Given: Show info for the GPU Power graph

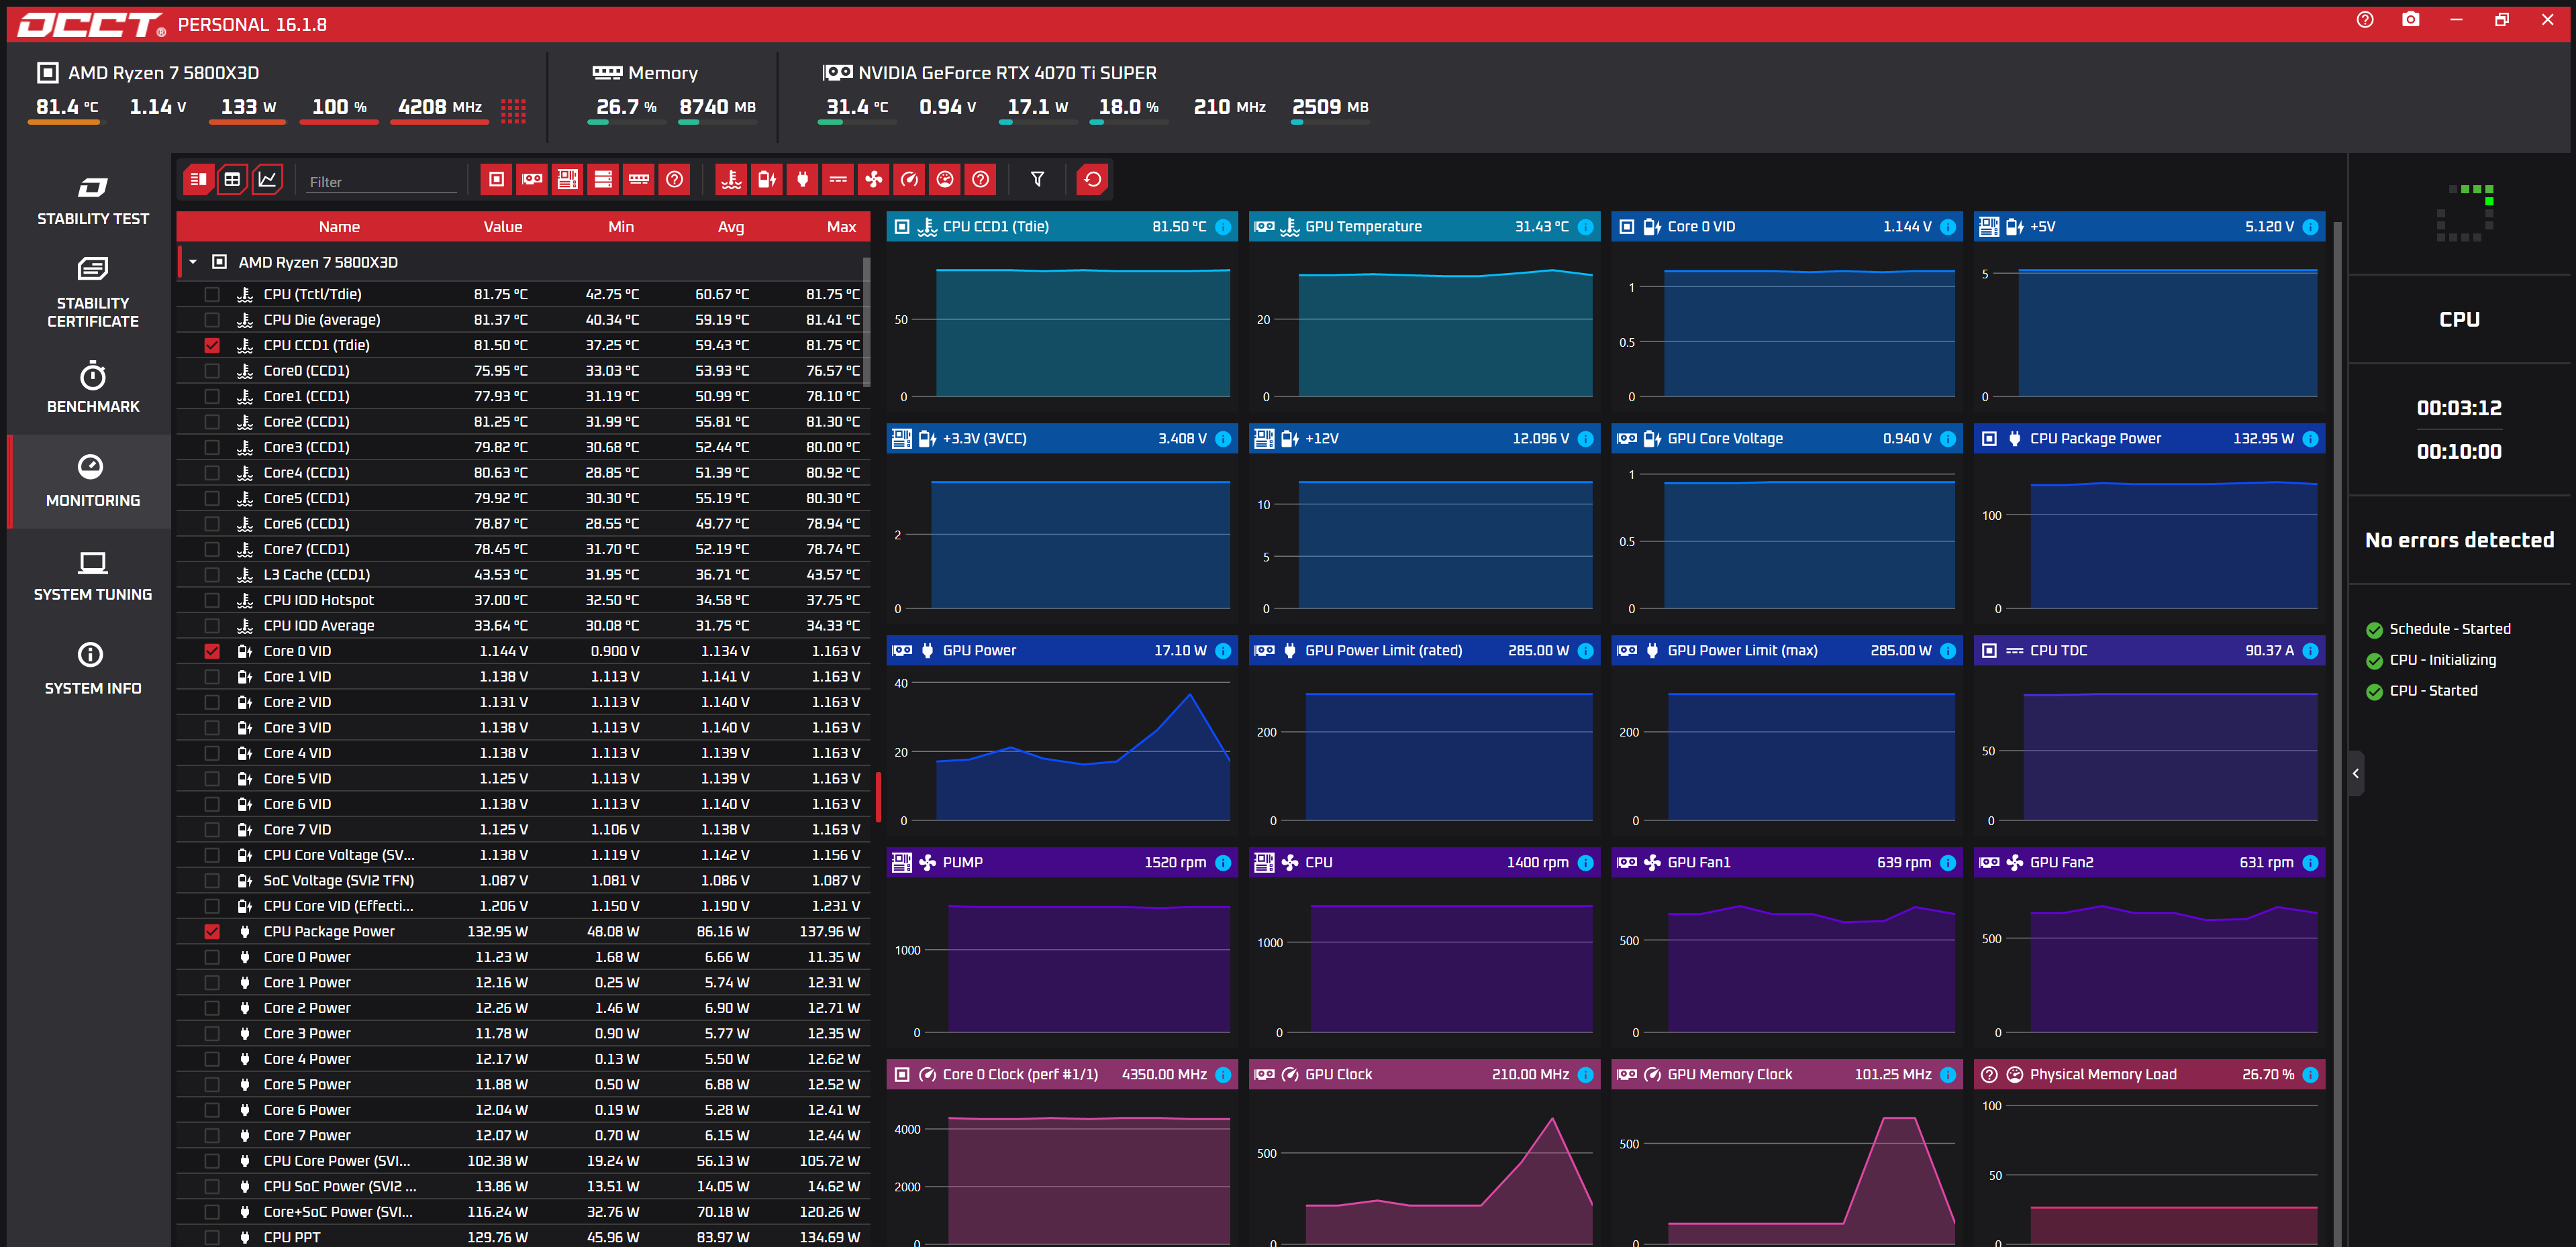Looking at the screenshot, I should [1223, 651].
